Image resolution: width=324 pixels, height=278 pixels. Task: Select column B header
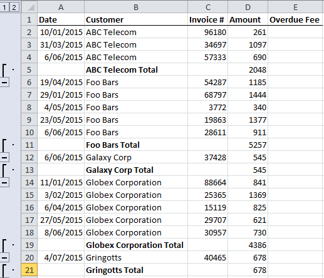136,7
